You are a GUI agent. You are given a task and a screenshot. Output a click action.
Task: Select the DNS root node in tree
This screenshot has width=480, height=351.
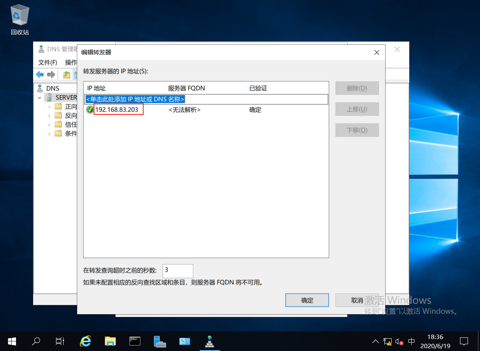pos(52,88)
